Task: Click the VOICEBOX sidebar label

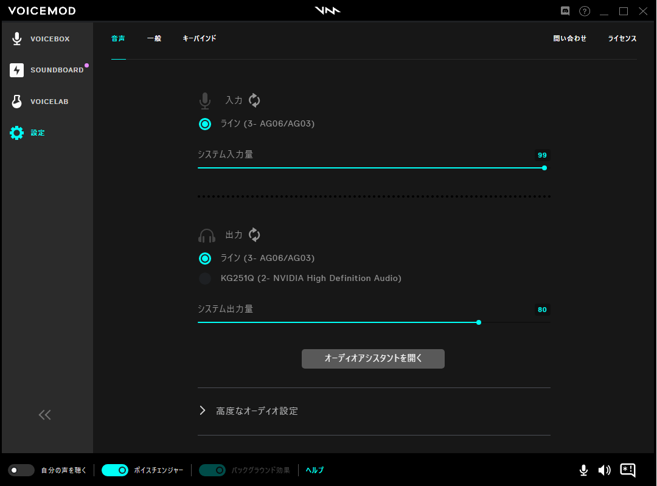Action: point(50,39)
